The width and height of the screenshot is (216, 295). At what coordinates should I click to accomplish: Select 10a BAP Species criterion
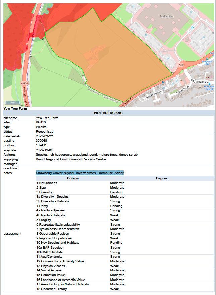[x=49, y=248]
